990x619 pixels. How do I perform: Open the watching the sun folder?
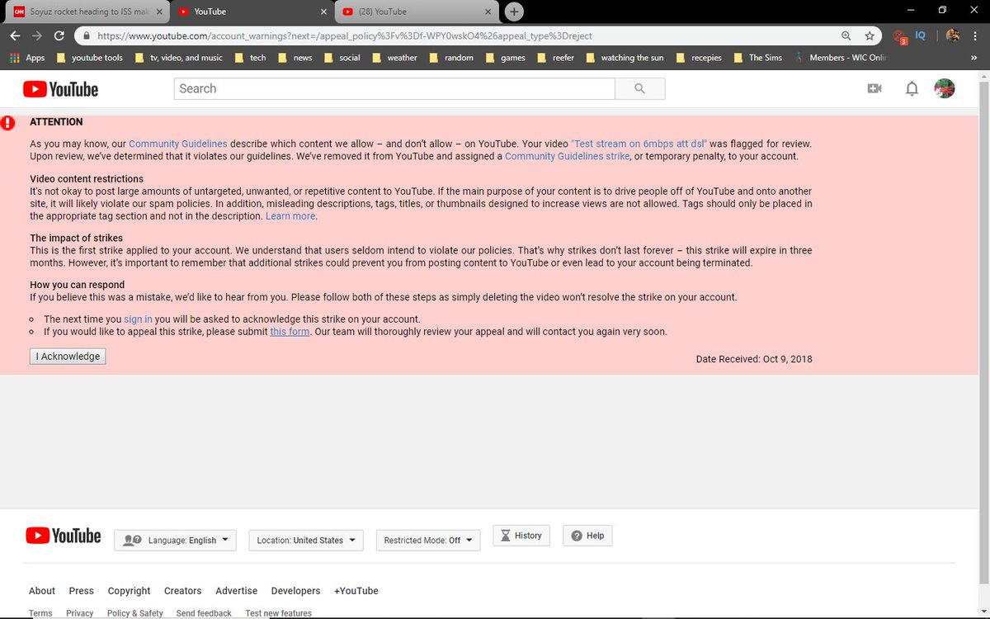pos(625,58)
